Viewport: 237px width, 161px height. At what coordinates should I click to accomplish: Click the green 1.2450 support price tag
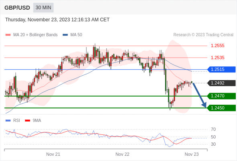point(221,108)
